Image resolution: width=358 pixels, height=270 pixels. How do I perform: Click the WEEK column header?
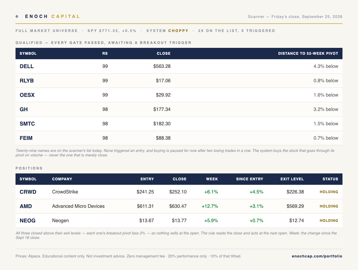[212, 179]
